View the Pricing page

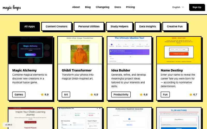(x=130, y=7)
